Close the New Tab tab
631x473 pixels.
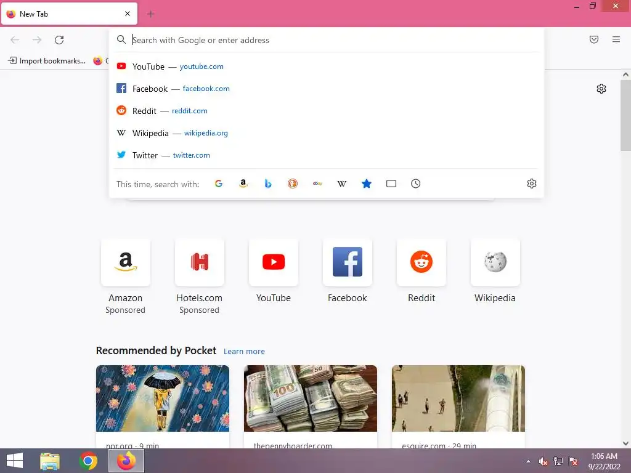pos(128,14)
